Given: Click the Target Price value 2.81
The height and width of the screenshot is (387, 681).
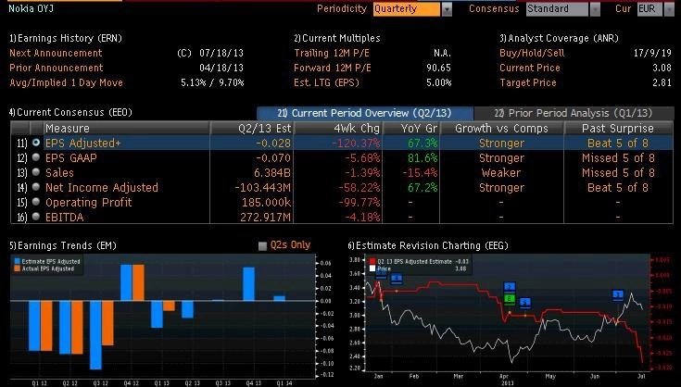Looking at the screenshot, I should [x=662, y=82].
